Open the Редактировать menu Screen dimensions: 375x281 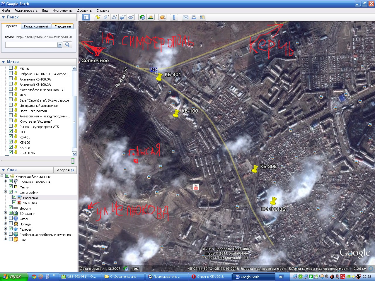pyautogui.click(x=26, y=11)
